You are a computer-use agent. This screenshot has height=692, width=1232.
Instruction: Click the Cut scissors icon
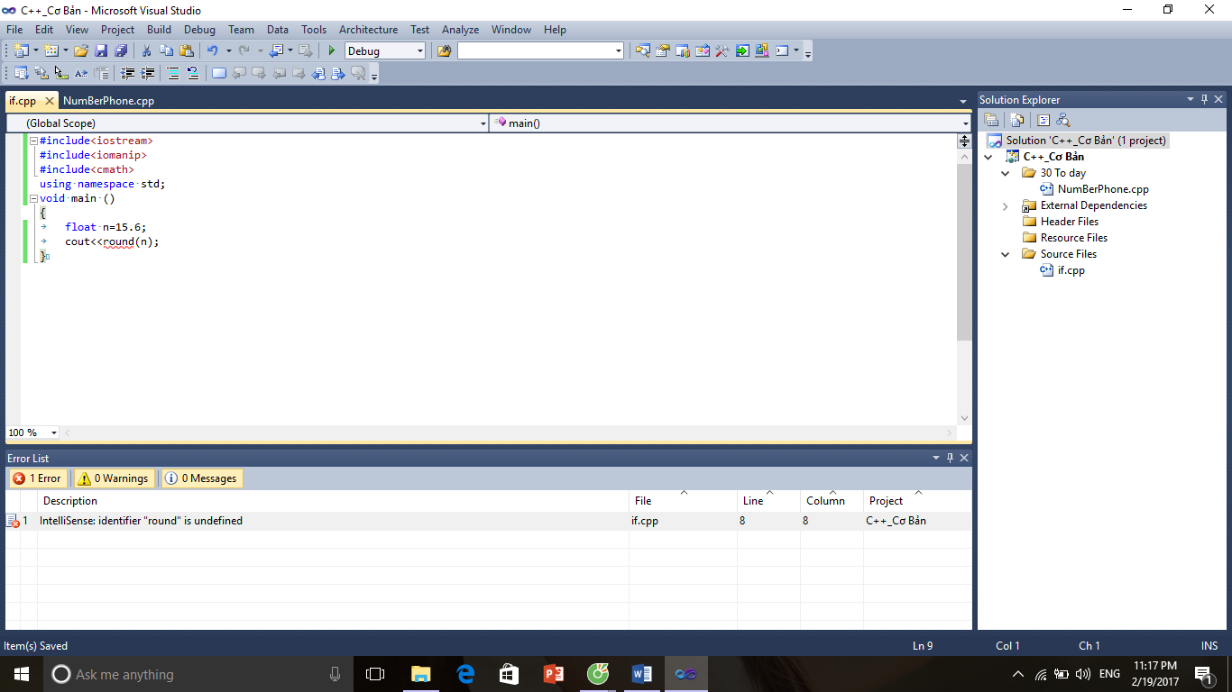[x=146, y=51]
